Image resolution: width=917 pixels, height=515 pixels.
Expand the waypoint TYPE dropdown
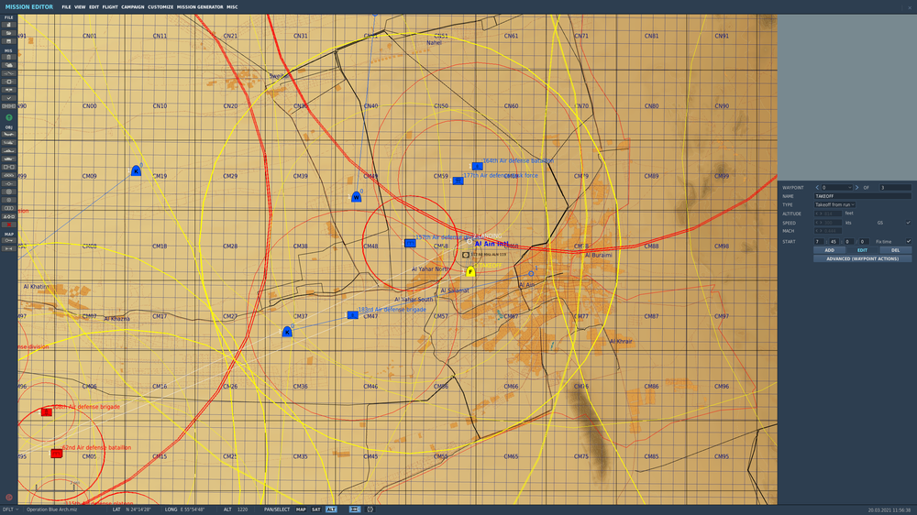click(834, 205)
